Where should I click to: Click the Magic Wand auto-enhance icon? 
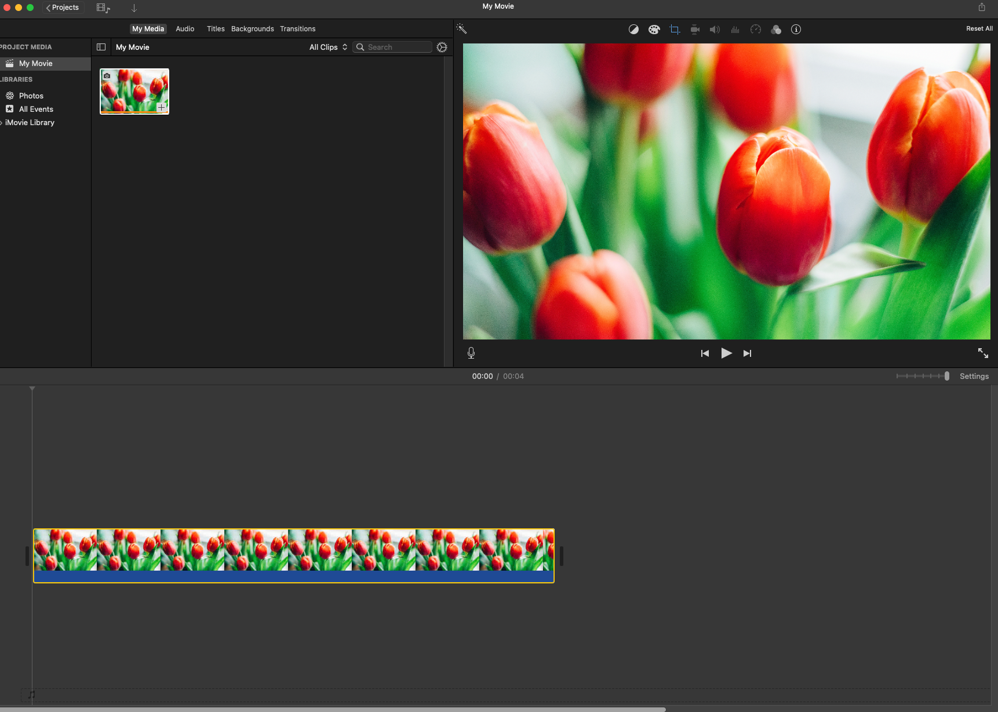(461, 28)
